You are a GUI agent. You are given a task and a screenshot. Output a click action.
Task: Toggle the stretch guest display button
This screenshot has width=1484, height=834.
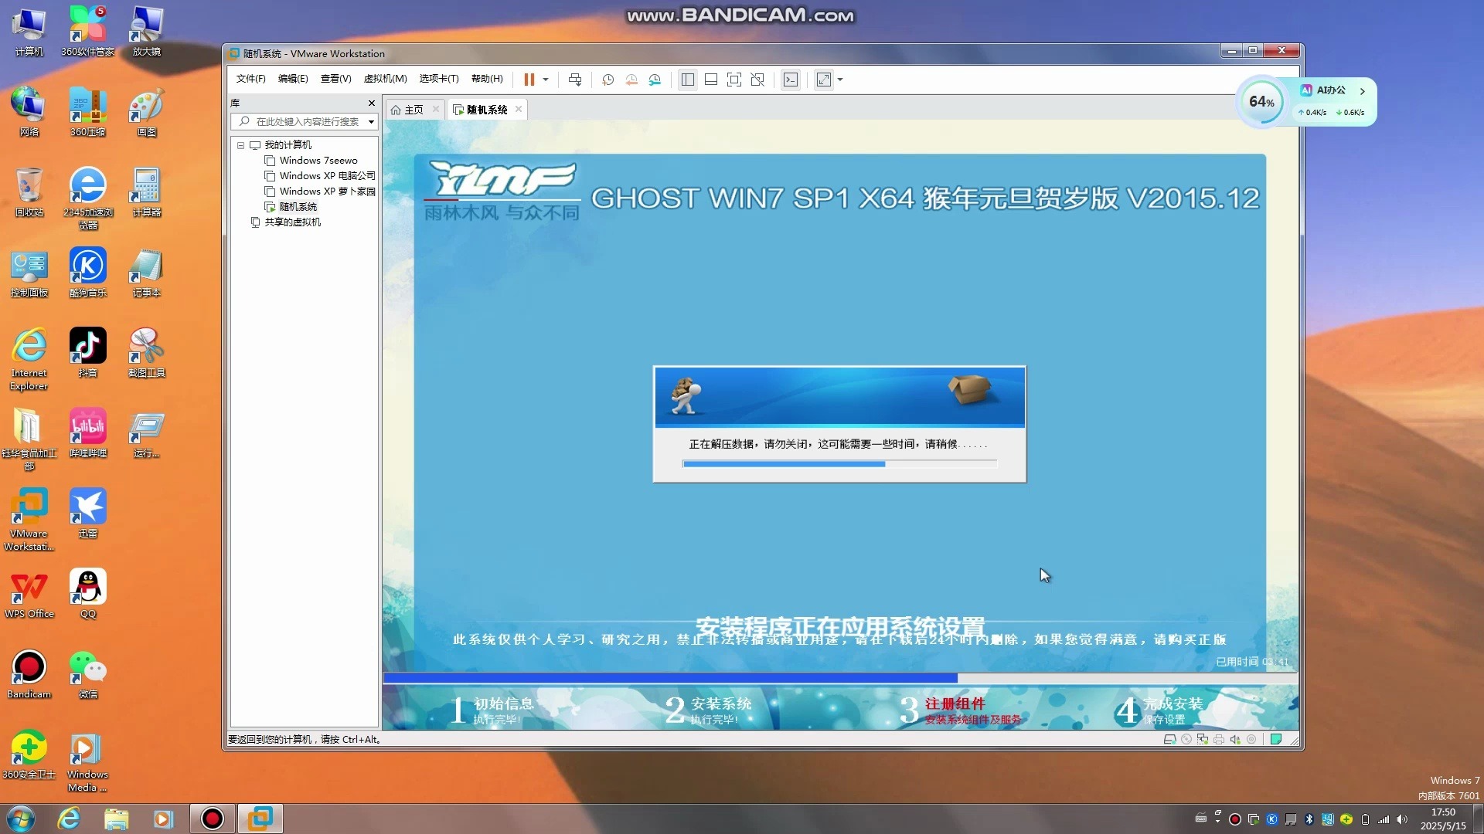(824, 80)
